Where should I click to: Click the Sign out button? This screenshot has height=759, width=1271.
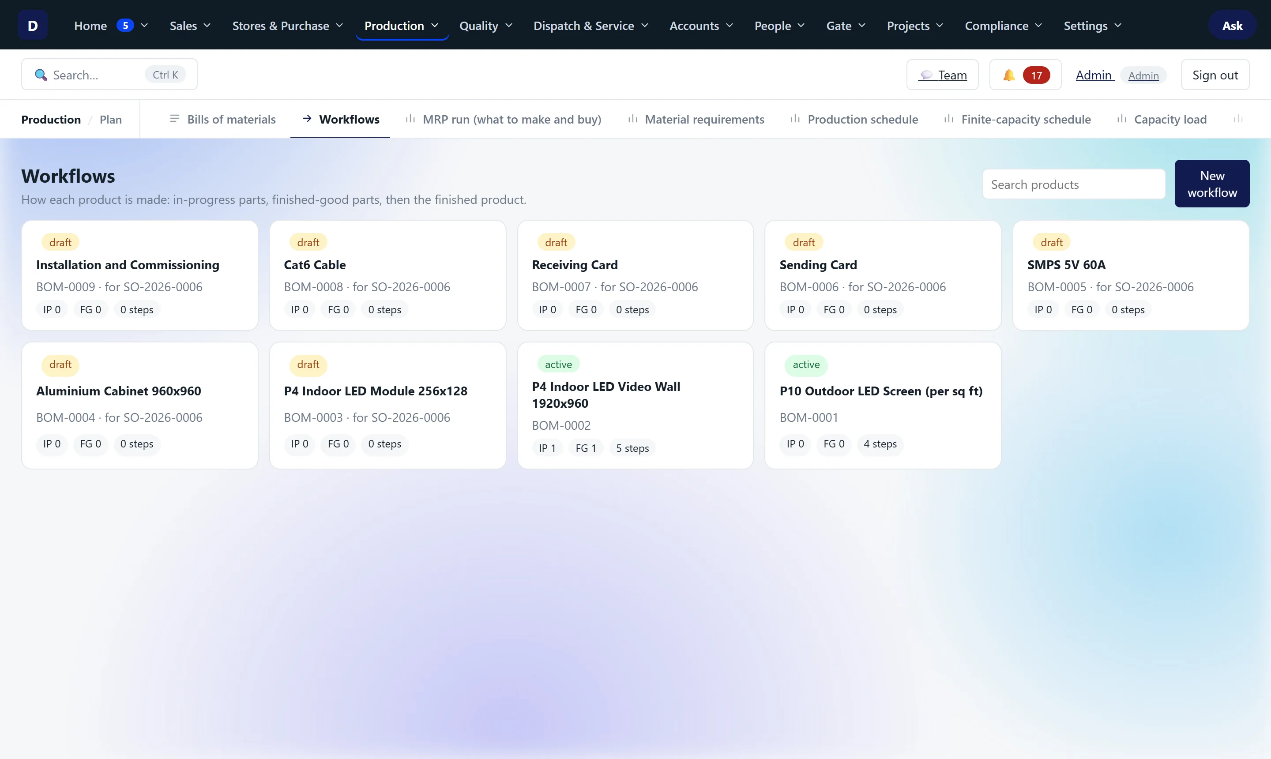pos(1215,75)
